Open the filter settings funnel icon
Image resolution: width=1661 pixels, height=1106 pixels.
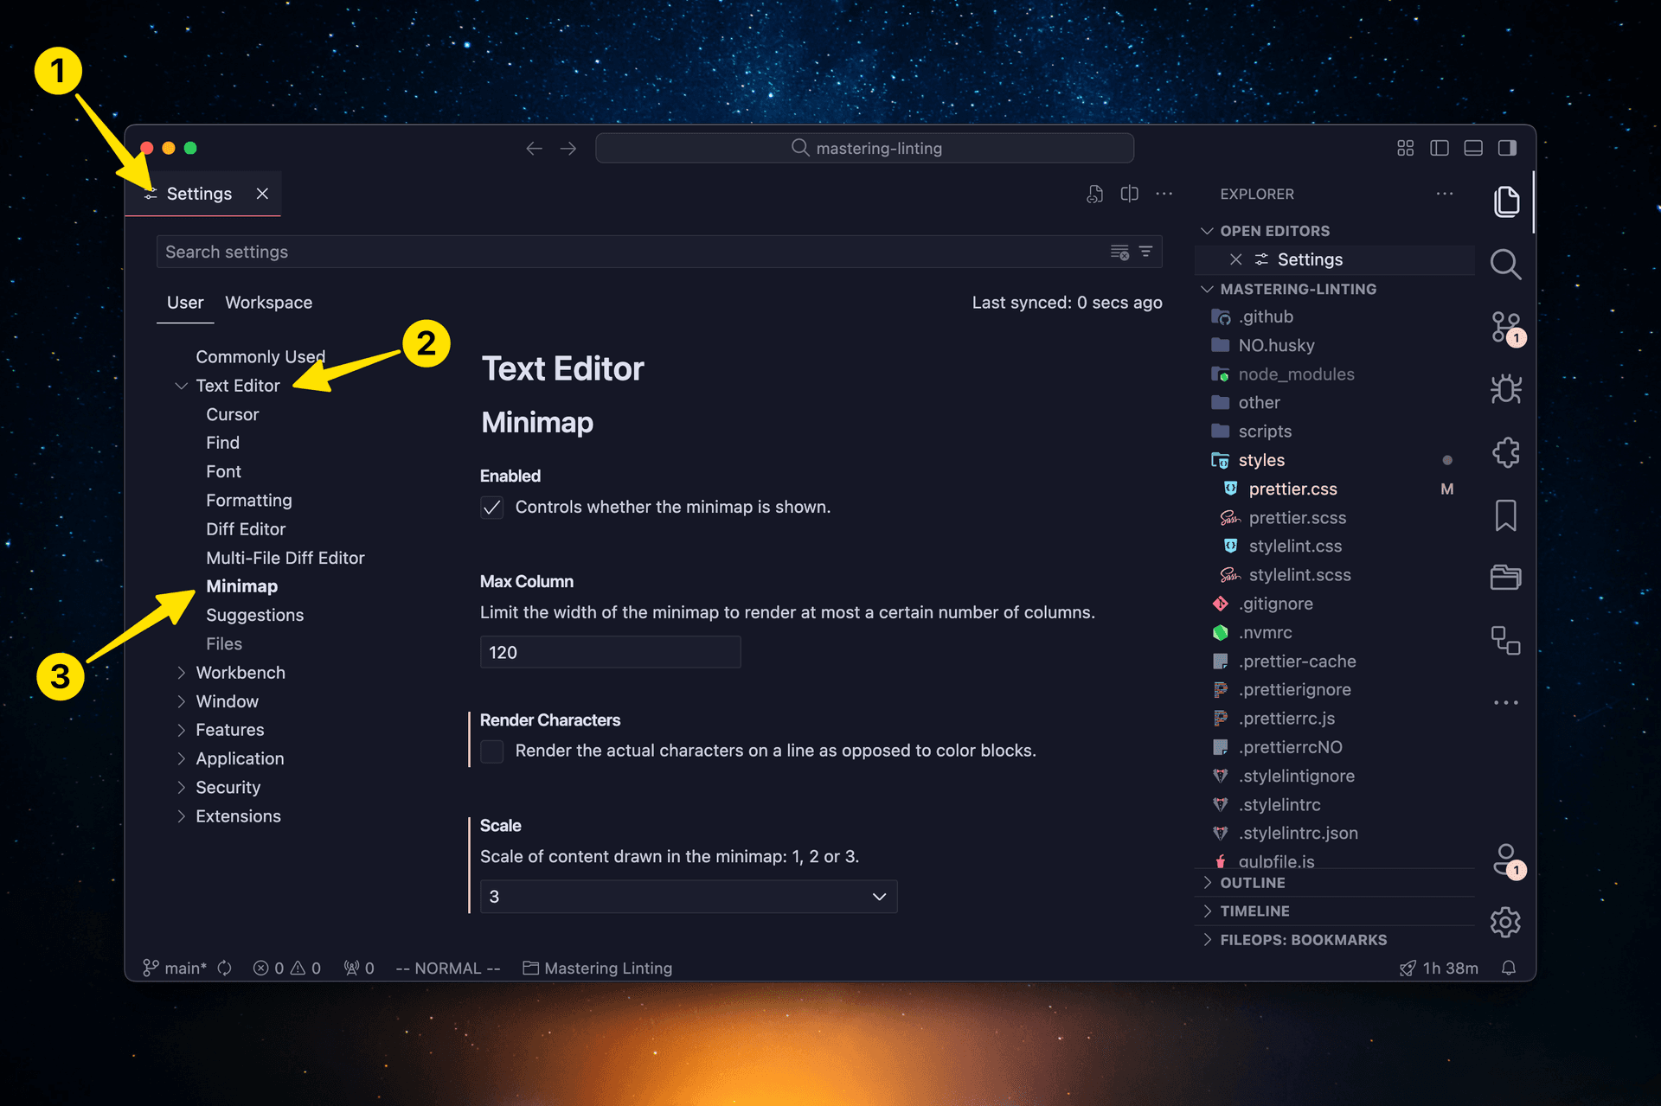click(1145, 252)
